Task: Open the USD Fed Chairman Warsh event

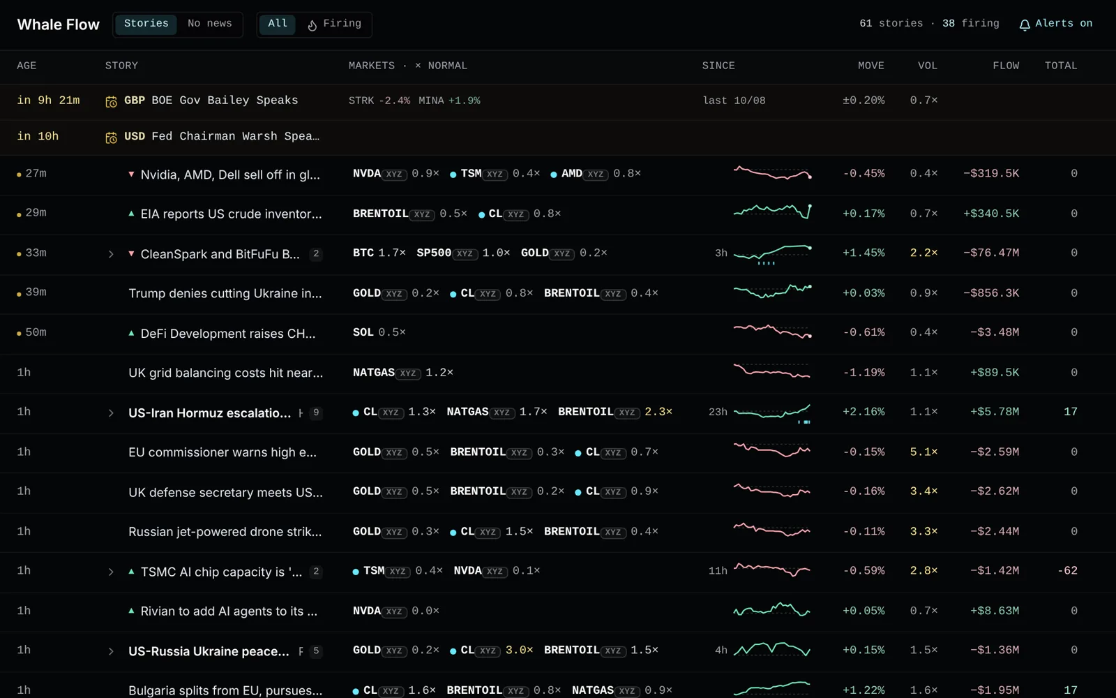Action: 558,137
